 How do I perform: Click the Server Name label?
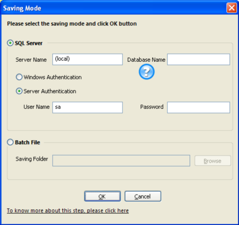click(31, 60)
